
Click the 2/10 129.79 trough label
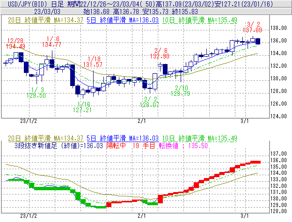(x=181, y=91)
